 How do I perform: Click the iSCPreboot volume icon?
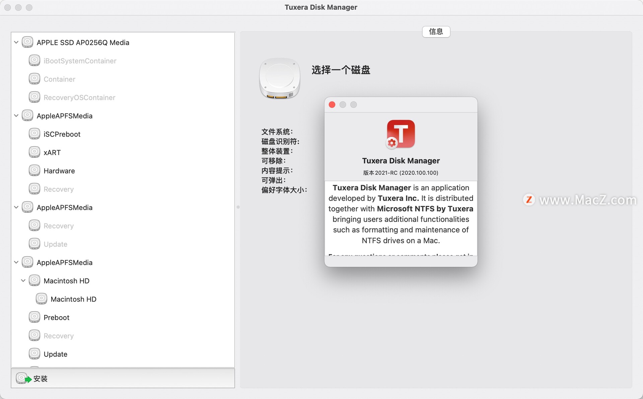(x=34, y=134)
